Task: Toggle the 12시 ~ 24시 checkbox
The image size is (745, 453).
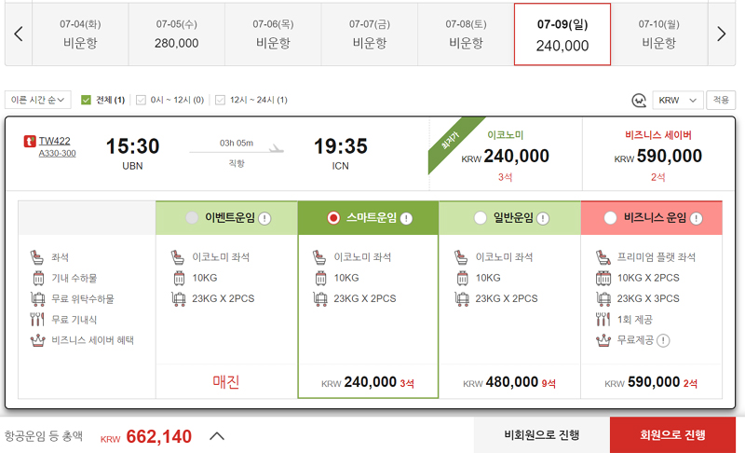Action: pos(220,100)
